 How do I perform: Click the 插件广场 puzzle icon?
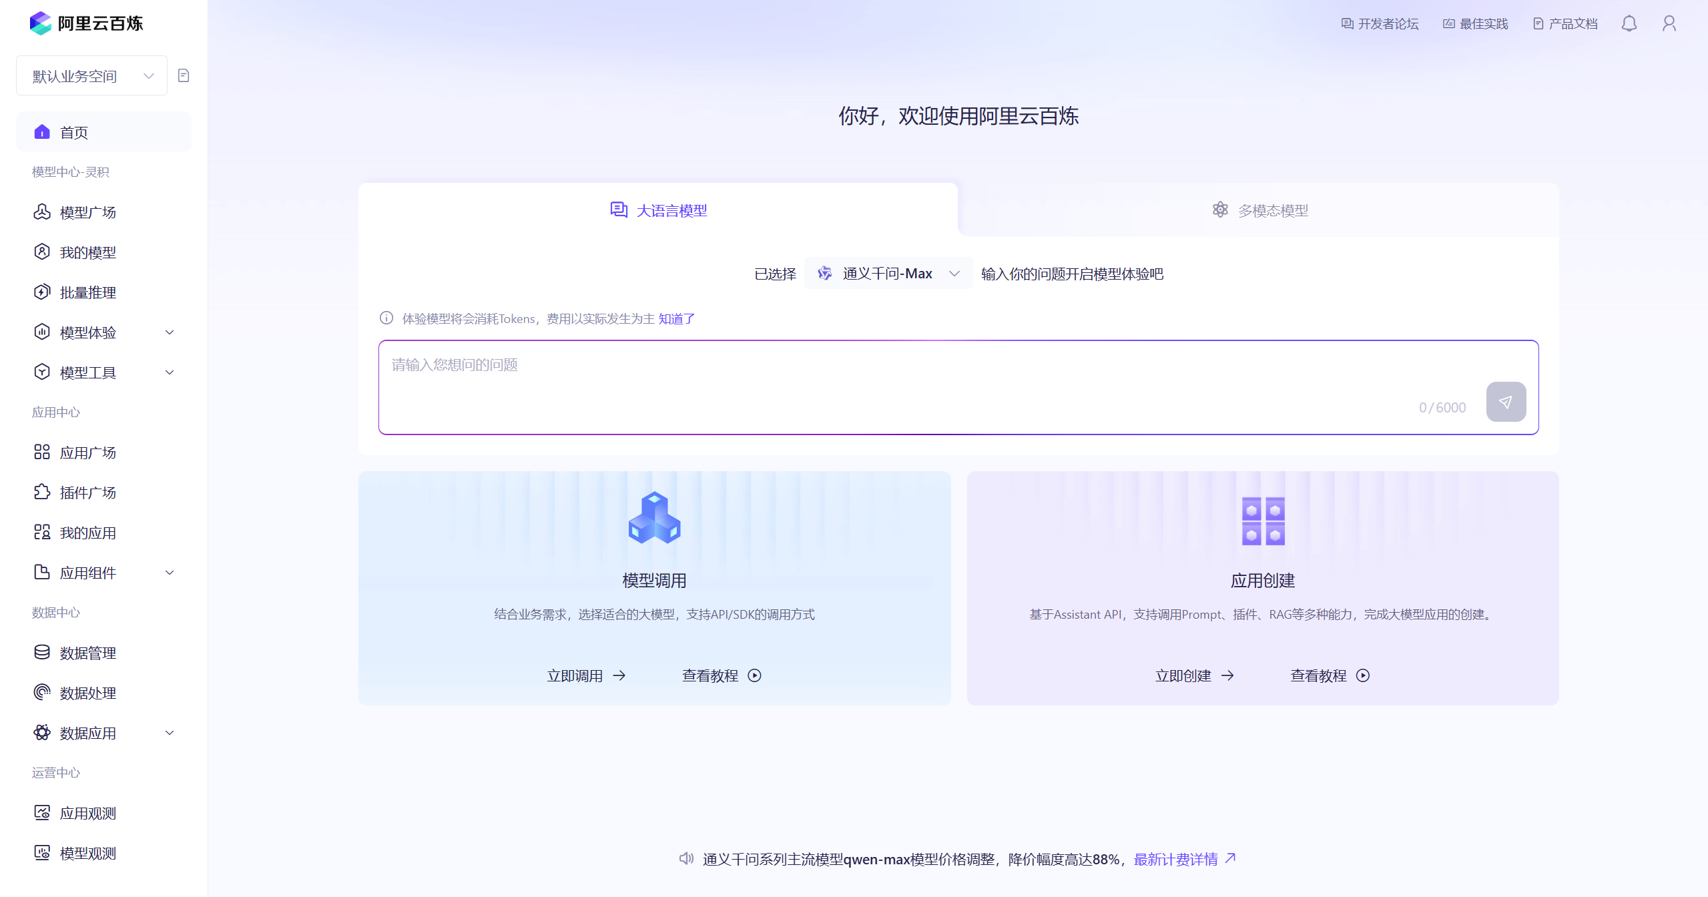click(42, 493)
